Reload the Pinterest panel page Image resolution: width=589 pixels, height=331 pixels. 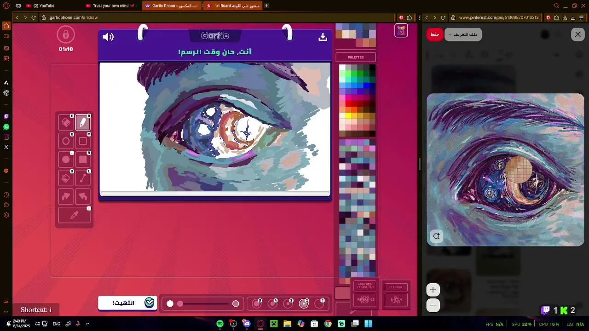[x=443, y=17]
